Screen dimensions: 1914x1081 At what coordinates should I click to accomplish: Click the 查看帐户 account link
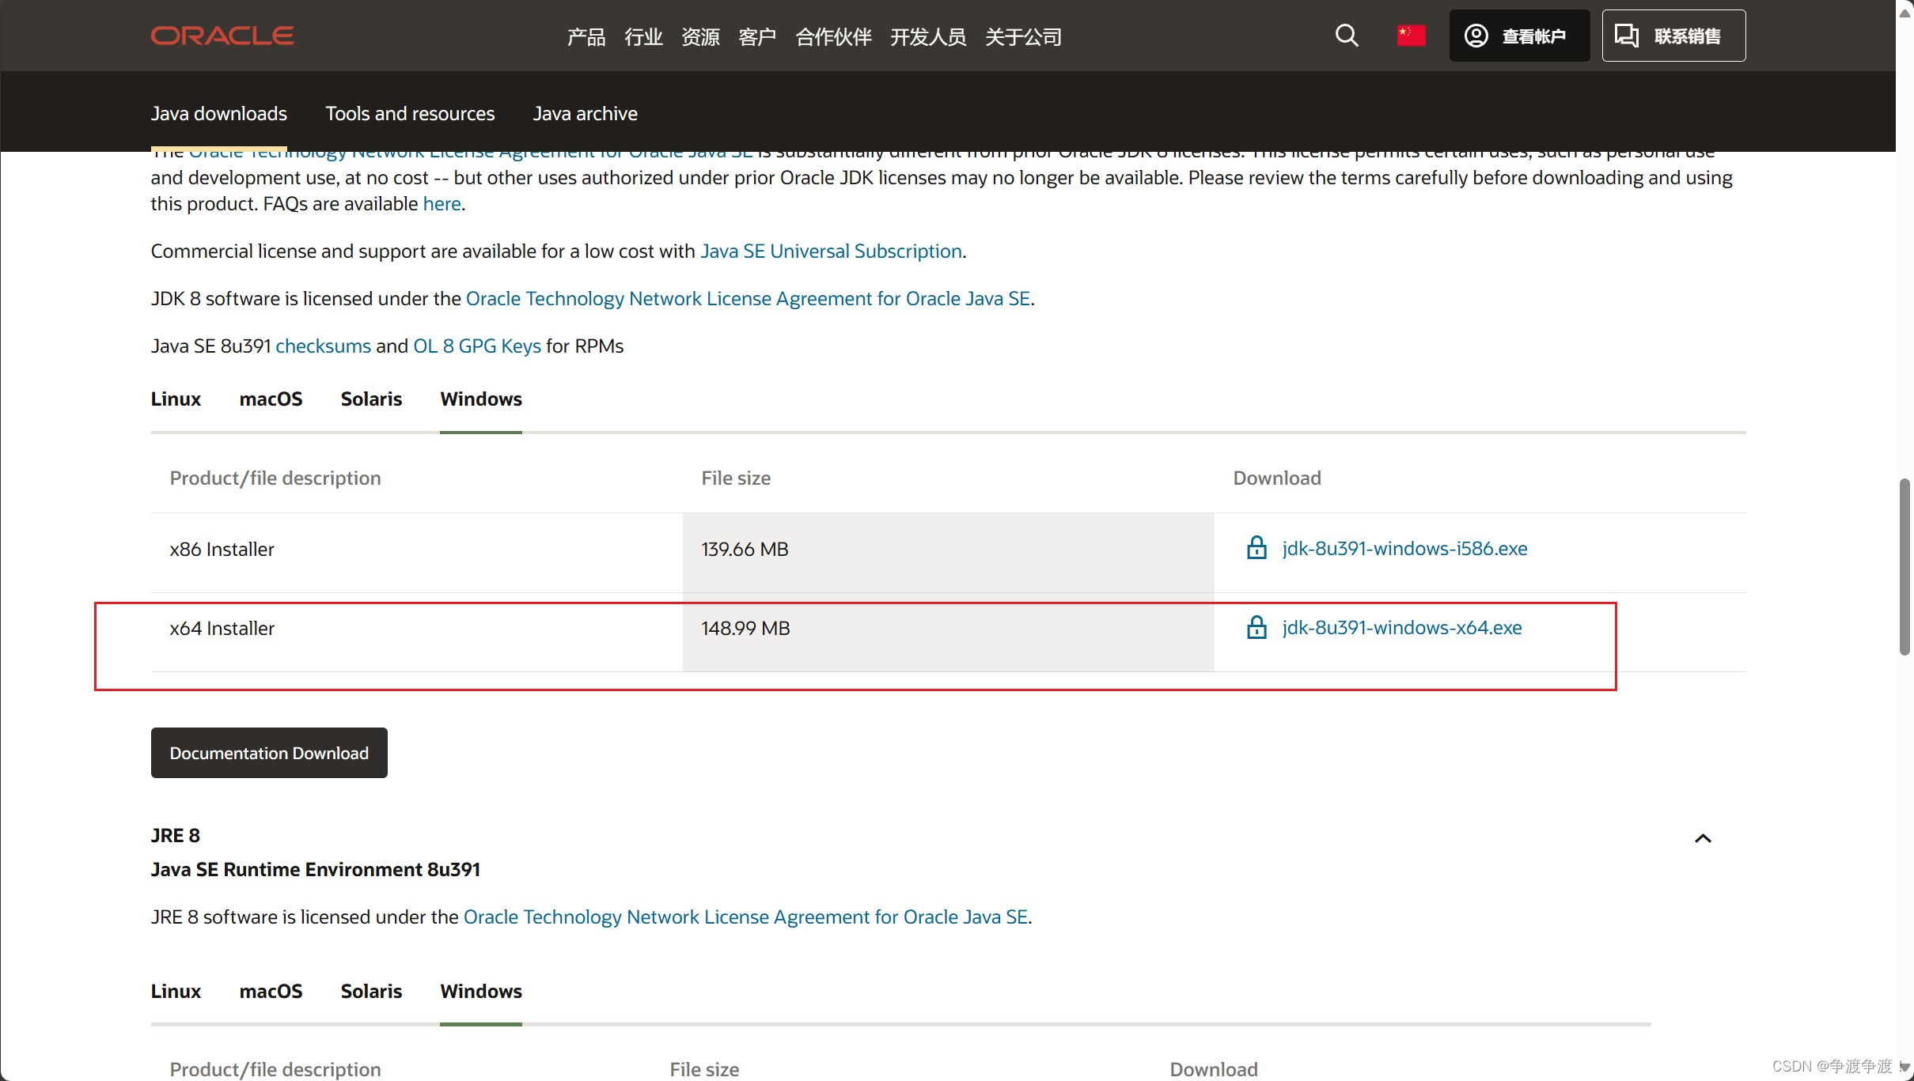(1513, 36)
